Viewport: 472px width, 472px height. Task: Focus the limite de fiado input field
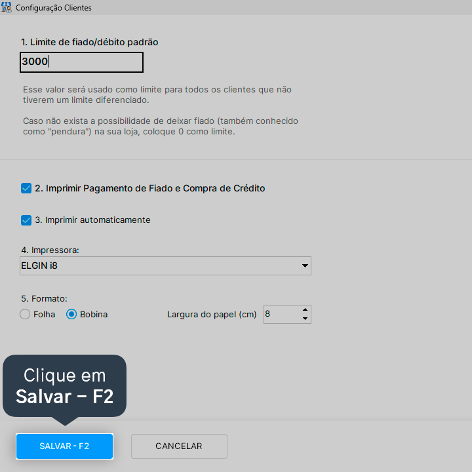[81, 62]
